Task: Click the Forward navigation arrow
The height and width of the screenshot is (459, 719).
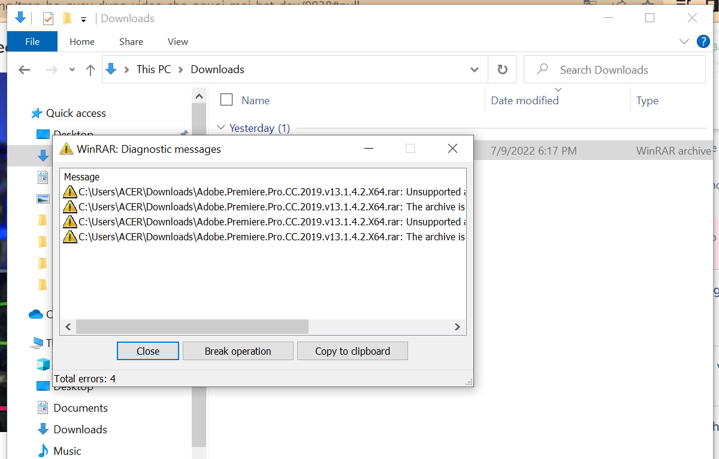Action: pyautogui.click(x=52, y=70)
